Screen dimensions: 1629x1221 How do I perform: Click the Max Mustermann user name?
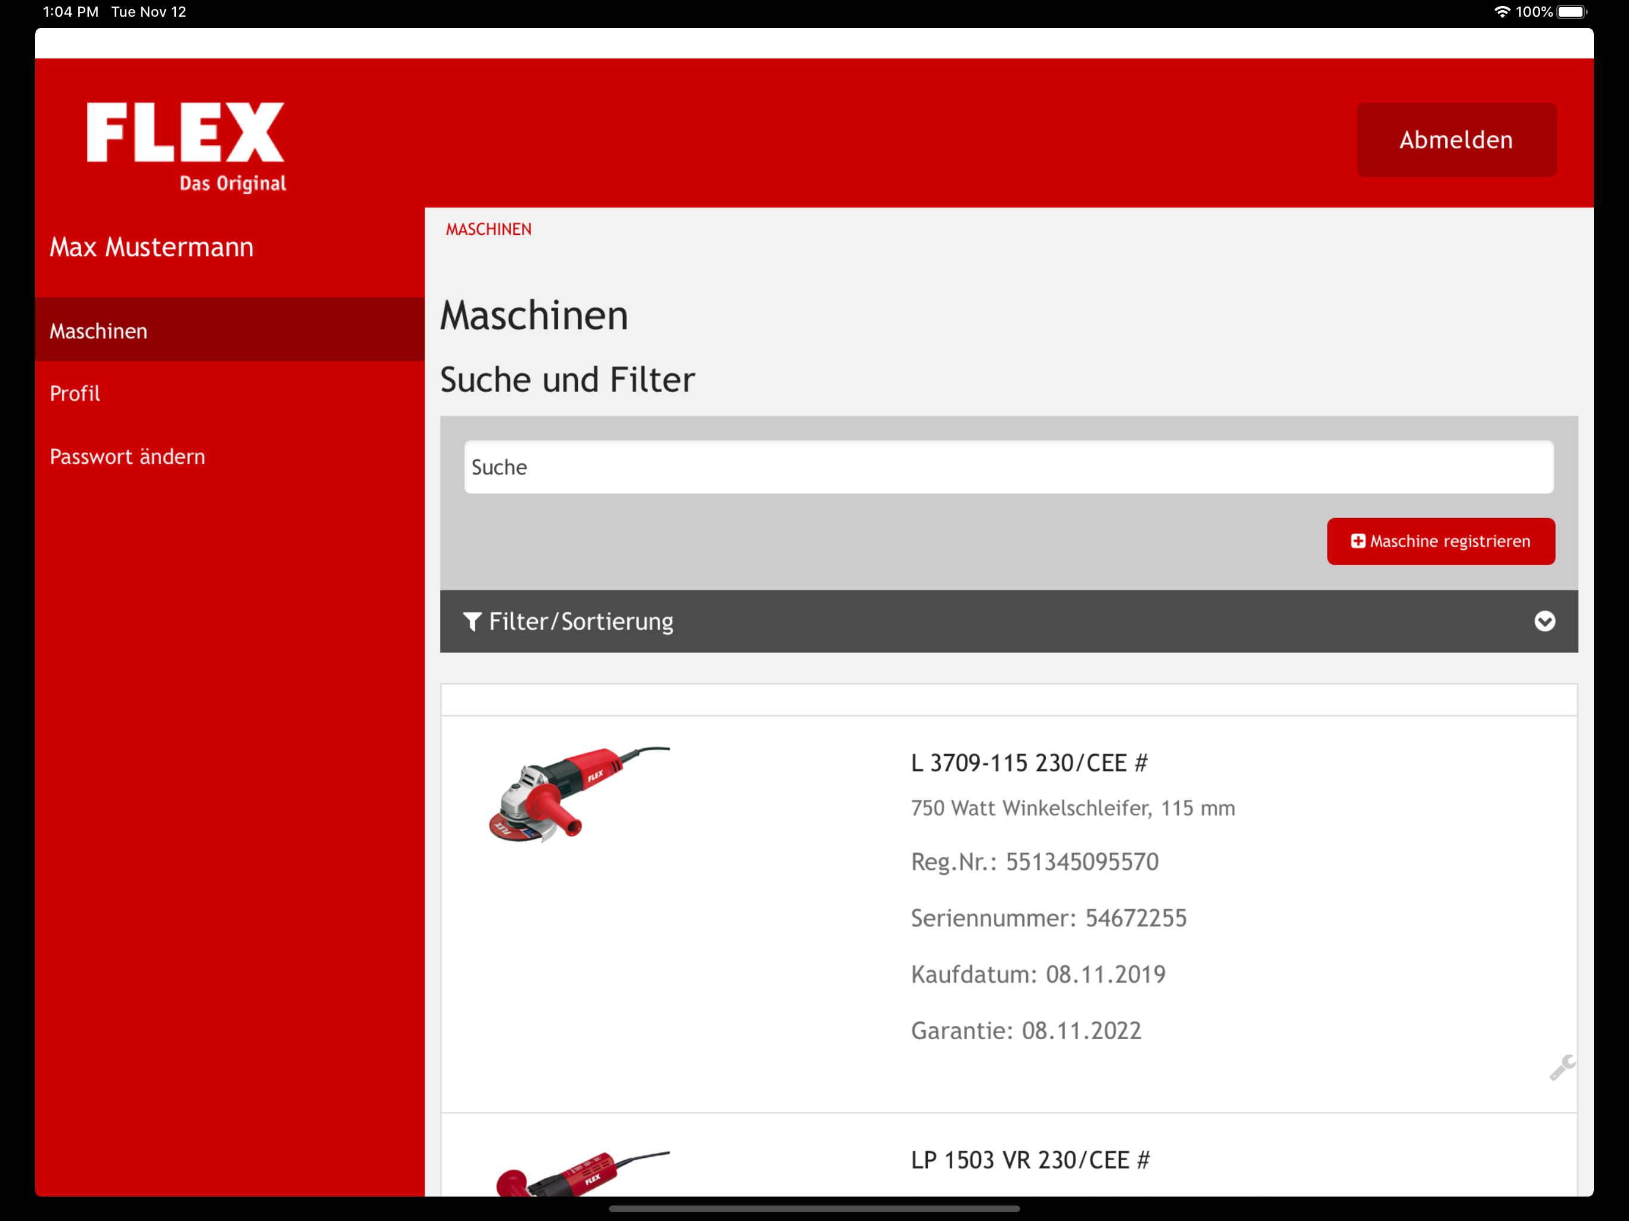[x=151, y=247]
